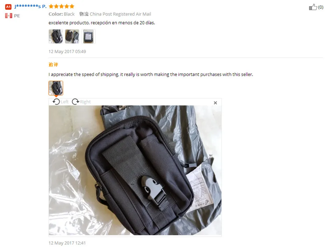Click the helpful count (0)
The image size is (332, 248).
pyautogui.click(x=320, y=7)
